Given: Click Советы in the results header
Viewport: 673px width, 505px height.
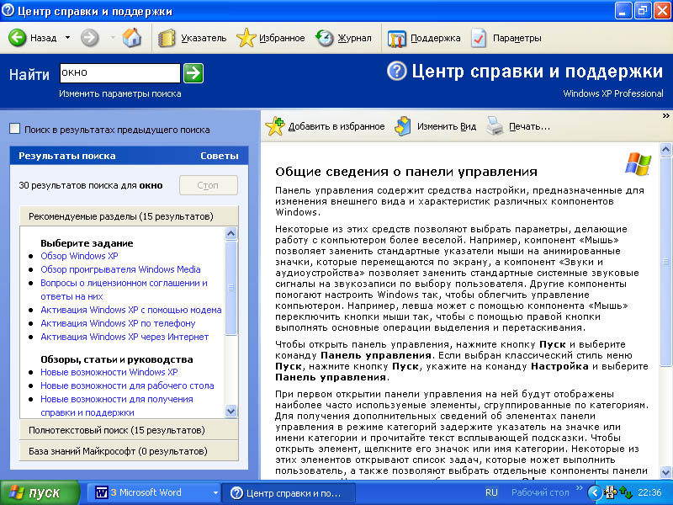Looking at the screenshot, I should [x=220, y=156].
